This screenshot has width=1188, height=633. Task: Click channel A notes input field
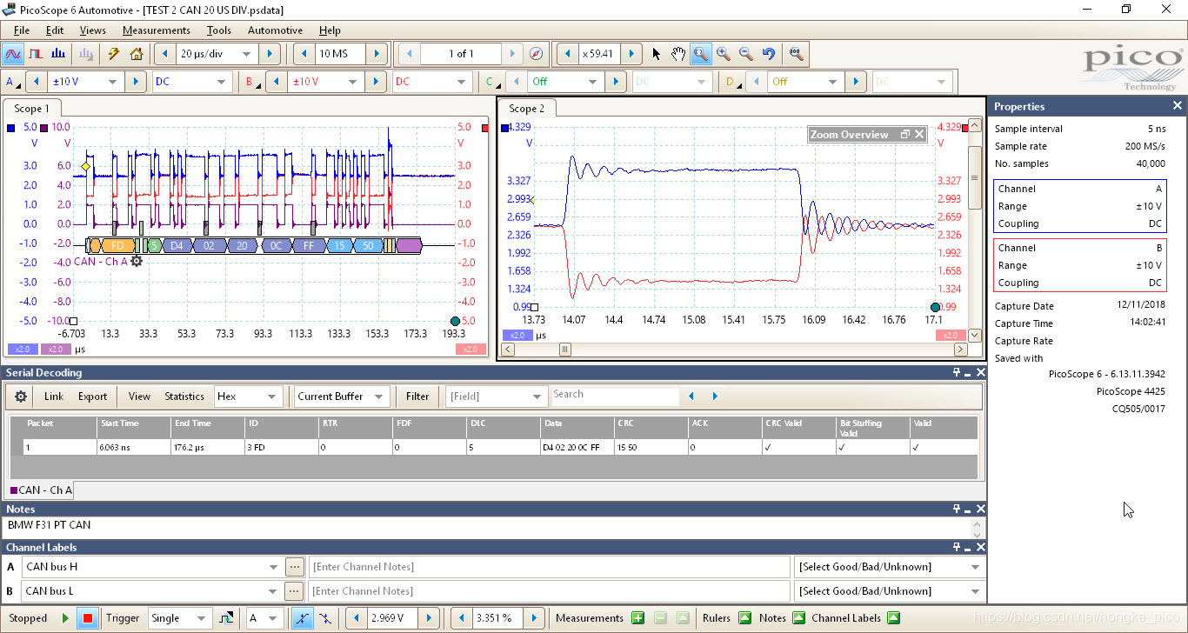pos(549,567)
